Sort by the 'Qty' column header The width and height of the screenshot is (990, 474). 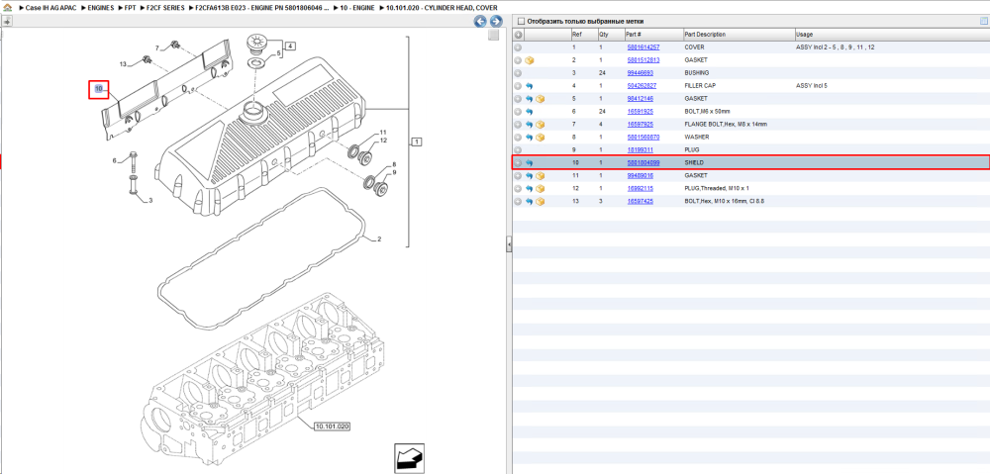click(x=611, y=35)
